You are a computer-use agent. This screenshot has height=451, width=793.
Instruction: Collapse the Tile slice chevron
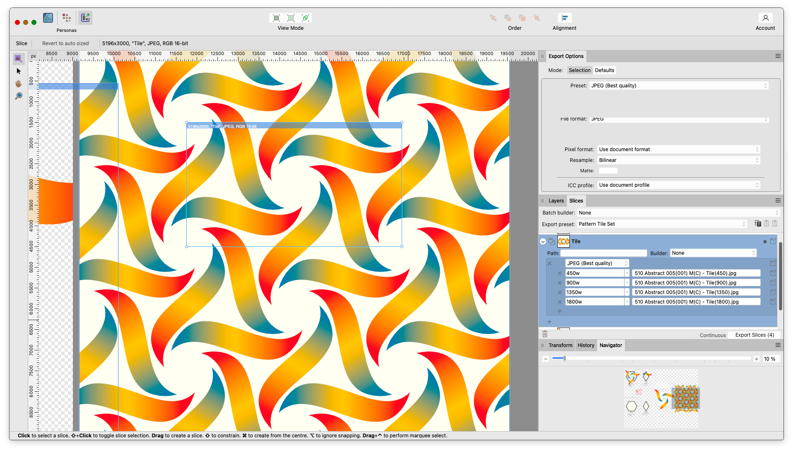[x=543, y=241]
